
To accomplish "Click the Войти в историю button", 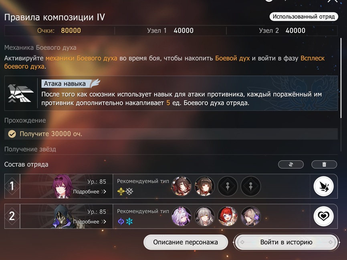I will point(286,242).
